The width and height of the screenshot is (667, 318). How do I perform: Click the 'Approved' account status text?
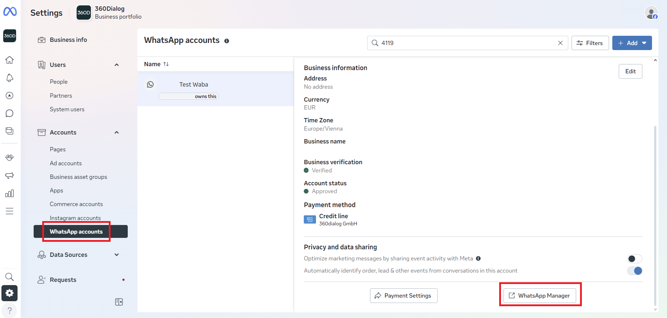pyautogui.click(x=324, y=191)
